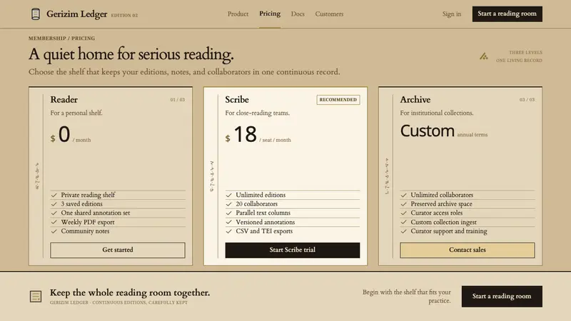
Task: Click the checkmark beside Weekly PDF export
Action: point(54,222)
